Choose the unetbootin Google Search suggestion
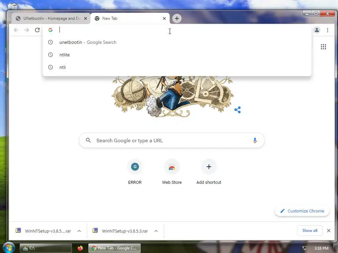Screen dimensions: 338x253 coord(177,42)
